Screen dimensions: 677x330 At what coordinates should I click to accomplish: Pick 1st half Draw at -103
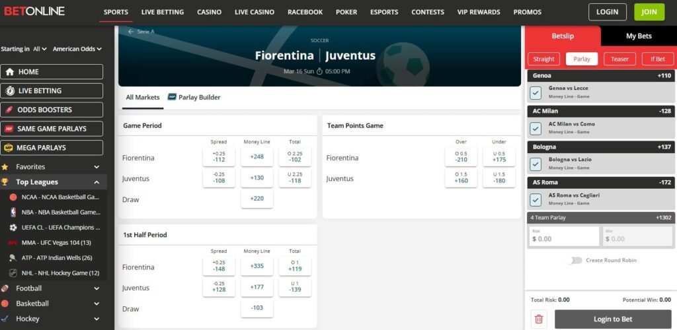coord(257,308)
